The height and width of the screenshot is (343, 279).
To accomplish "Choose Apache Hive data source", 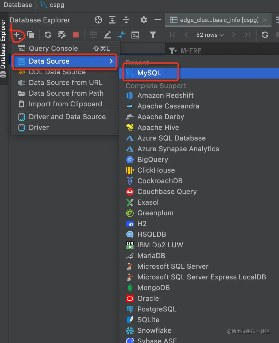I will click(x=199, y=127).
